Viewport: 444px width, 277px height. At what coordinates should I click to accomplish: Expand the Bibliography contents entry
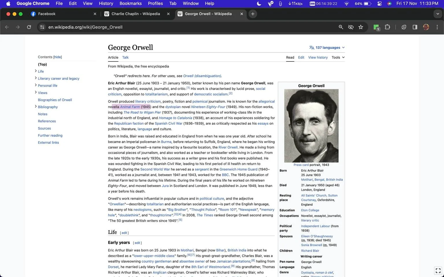click(35, 107)
